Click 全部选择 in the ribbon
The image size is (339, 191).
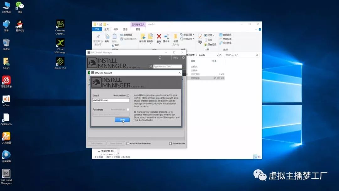tap(225, 35)
